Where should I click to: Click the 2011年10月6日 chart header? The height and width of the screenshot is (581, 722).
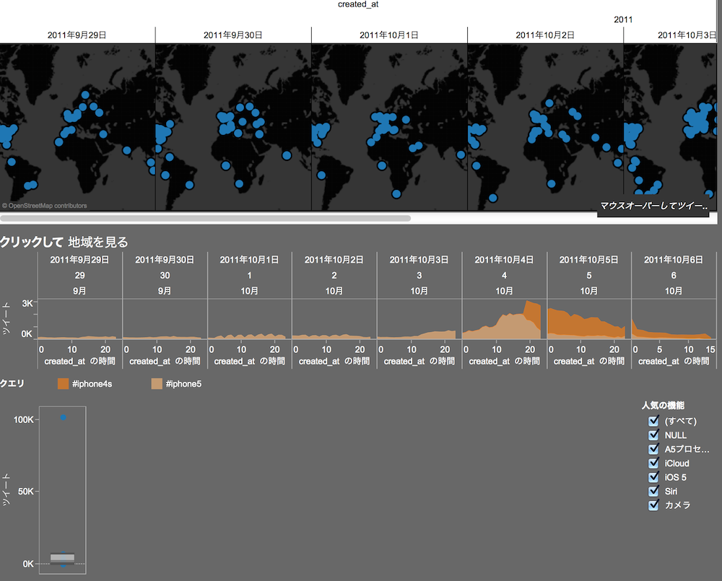pos(673,260)
